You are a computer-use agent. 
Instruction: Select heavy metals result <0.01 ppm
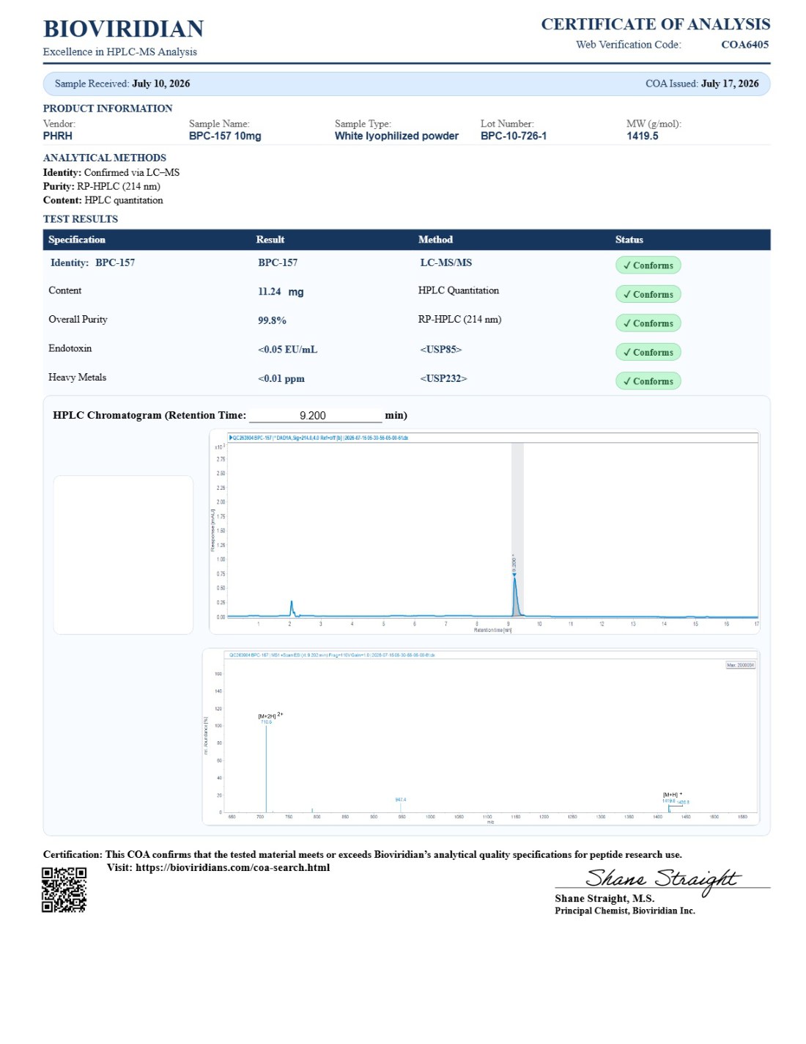(281, 379)
